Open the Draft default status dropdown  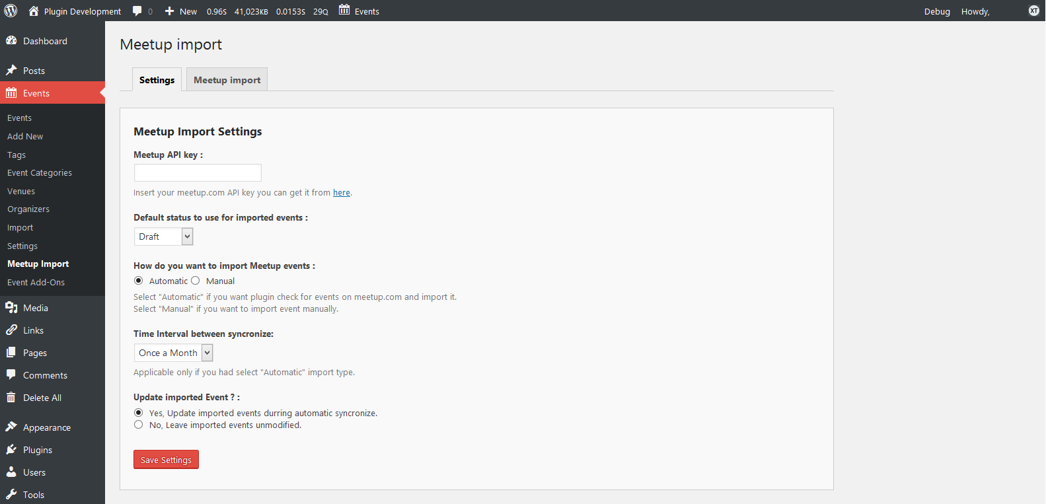point(163,236)
